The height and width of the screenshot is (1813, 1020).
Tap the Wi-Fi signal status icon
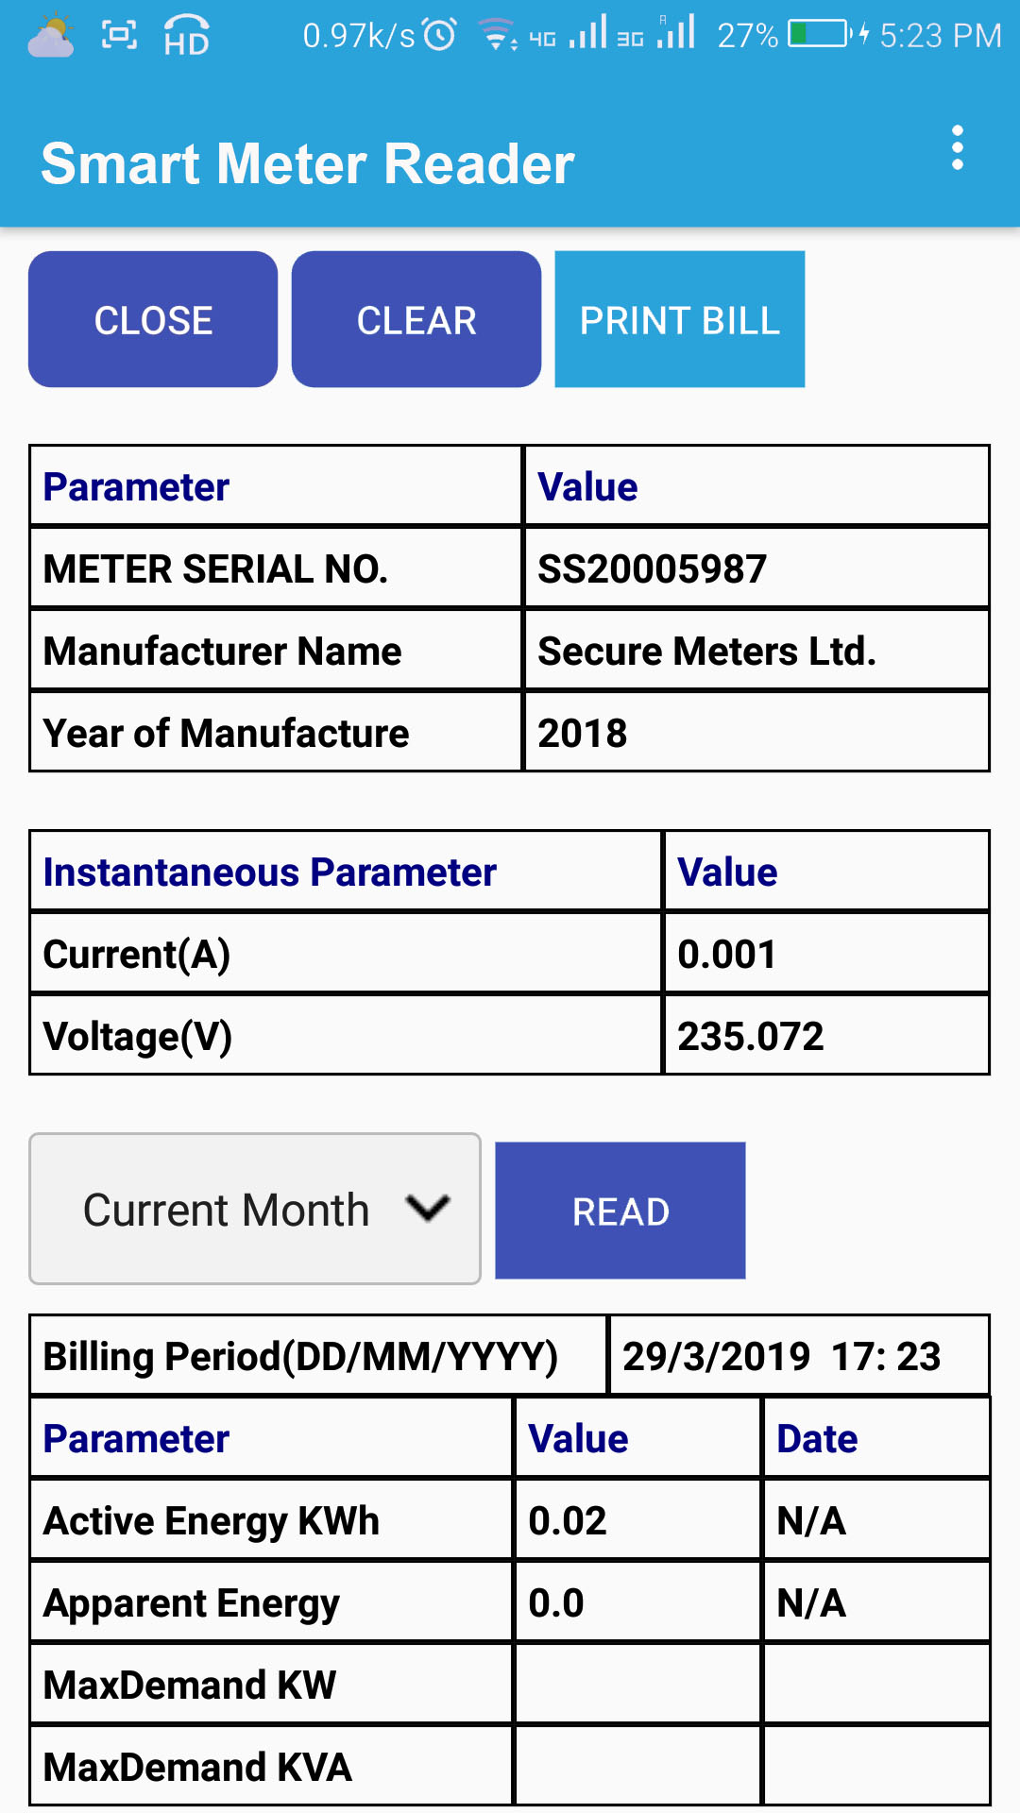pyautogui.click(x=497, y=35)
